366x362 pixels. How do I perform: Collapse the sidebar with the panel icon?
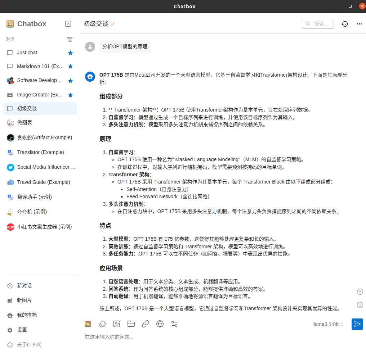click(68, 24)
